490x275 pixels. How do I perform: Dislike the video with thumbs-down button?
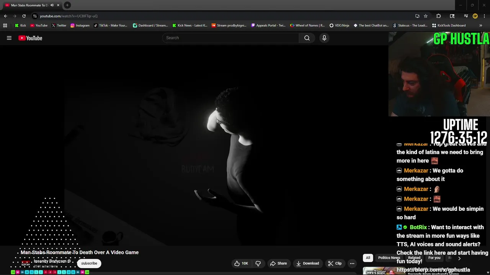point(258,263)
